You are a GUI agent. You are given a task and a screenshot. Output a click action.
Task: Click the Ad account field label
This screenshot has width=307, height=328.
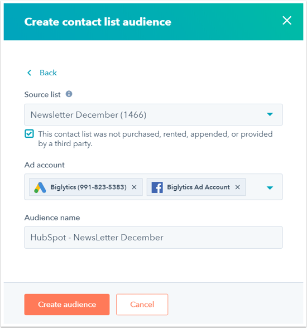tap(44, 165)
